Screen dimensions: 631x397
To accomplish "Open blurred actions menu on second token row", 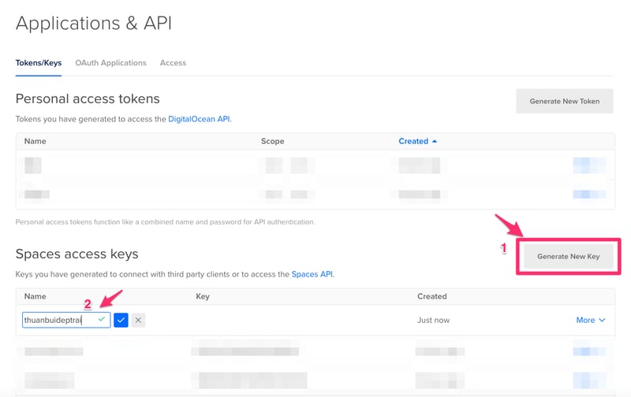I will pyautogui.click(x=589, y=194).
